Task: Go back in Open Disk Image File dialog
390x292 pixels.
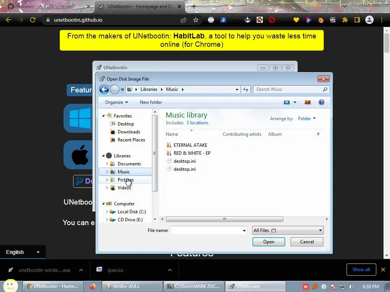Action: click(104, 89)
